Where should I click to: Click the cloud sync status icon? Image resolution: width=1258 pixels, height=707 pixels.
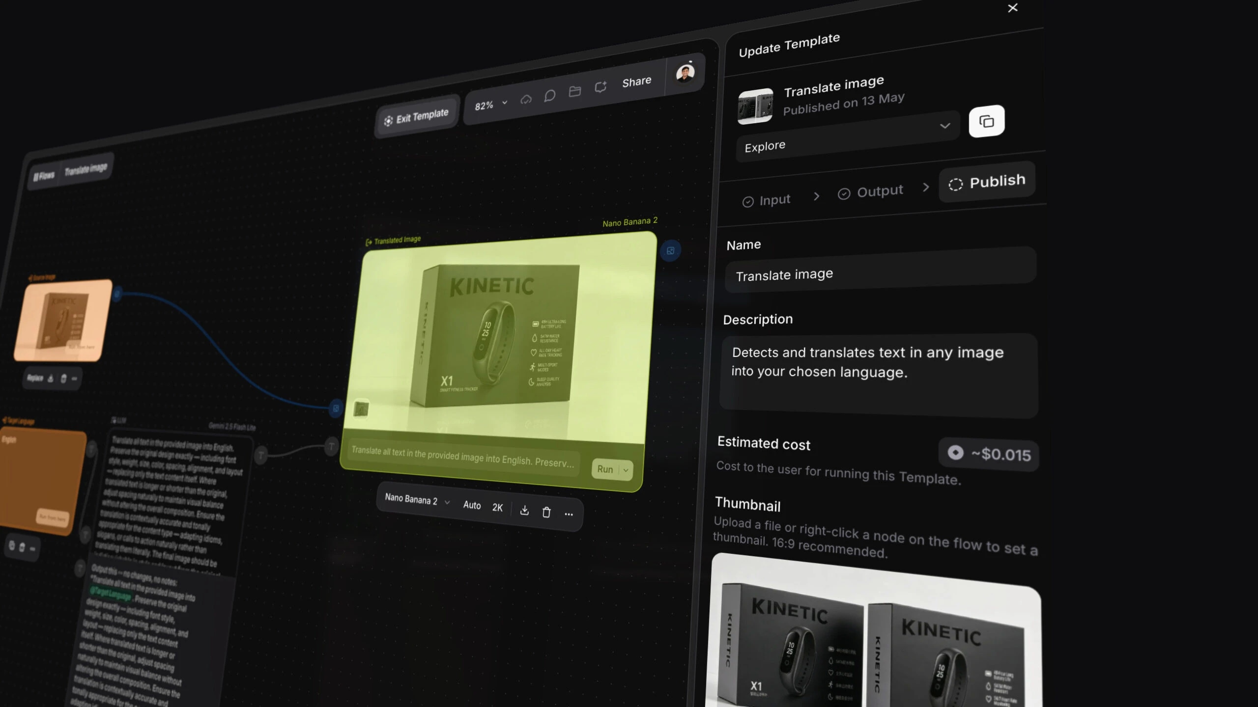526,100
